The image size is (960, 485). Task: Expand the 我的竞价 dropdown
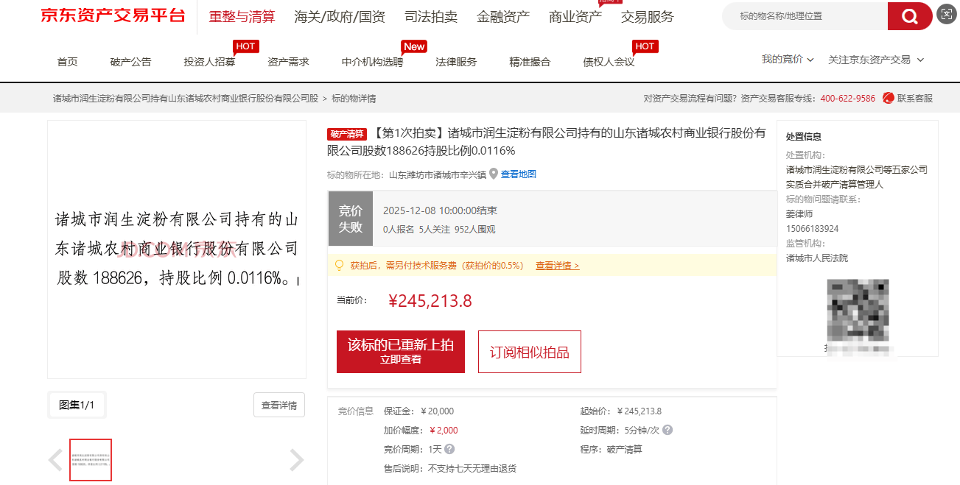click(x=788, y=60)
